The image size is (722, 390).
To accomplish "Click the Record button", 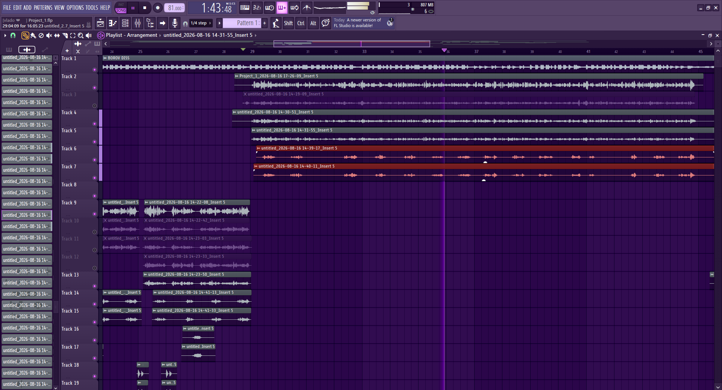I will coord(158,8).
